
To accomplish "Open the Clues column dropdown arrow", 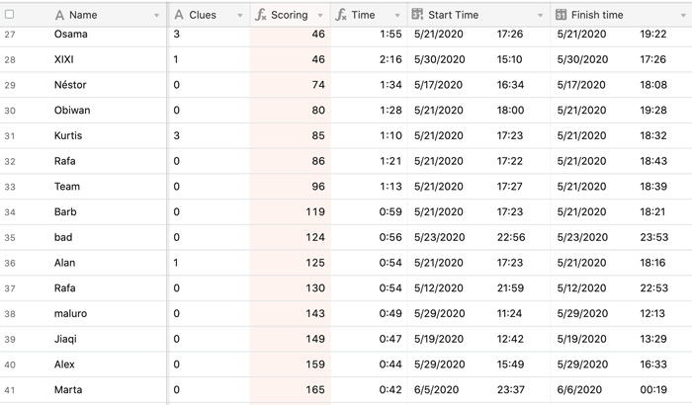I will [240, 16].
